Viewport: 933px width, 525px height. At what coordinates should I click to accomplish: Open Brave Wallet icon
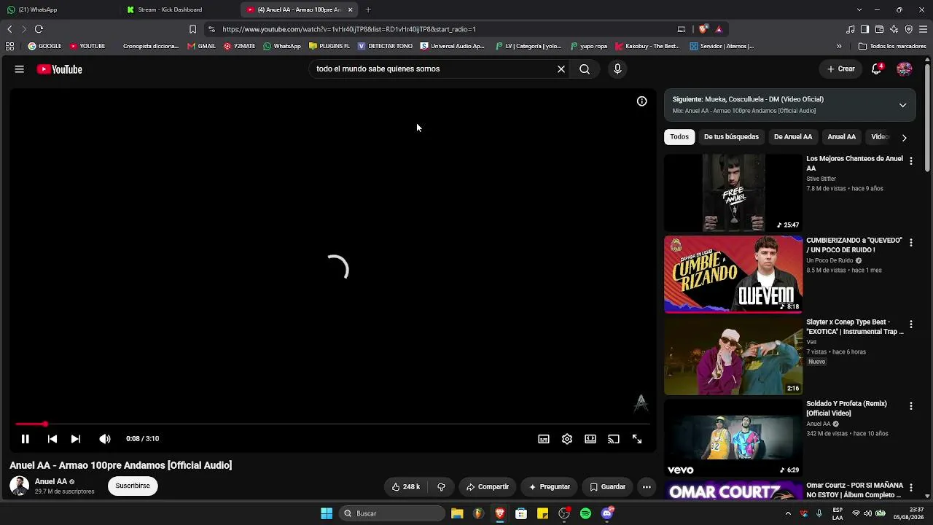[x=879, y=29]
